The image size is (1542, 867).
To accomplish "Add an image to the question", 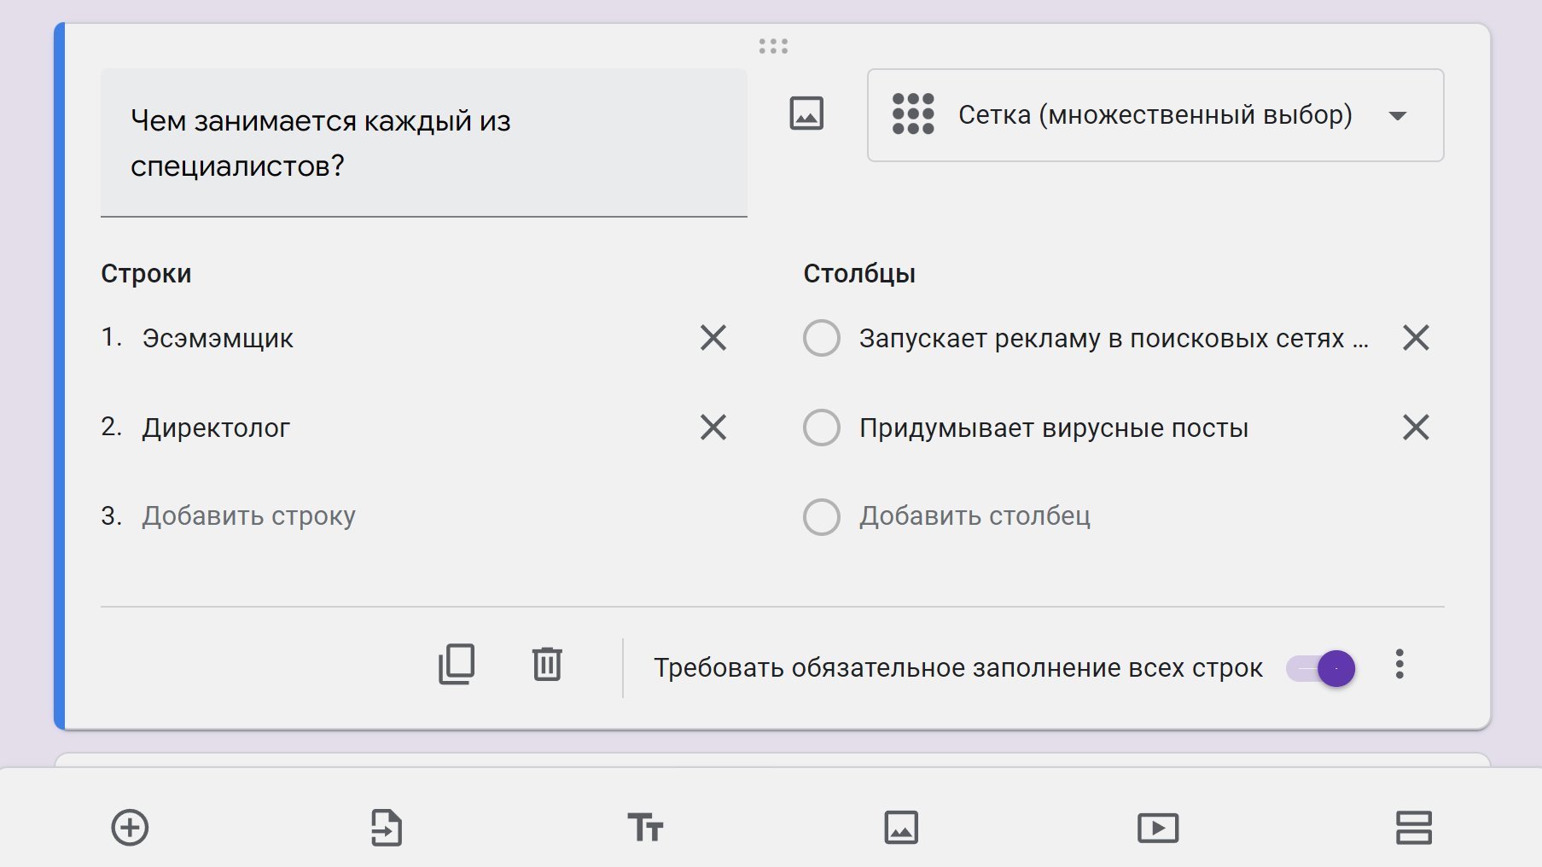I will click(806, 113).
